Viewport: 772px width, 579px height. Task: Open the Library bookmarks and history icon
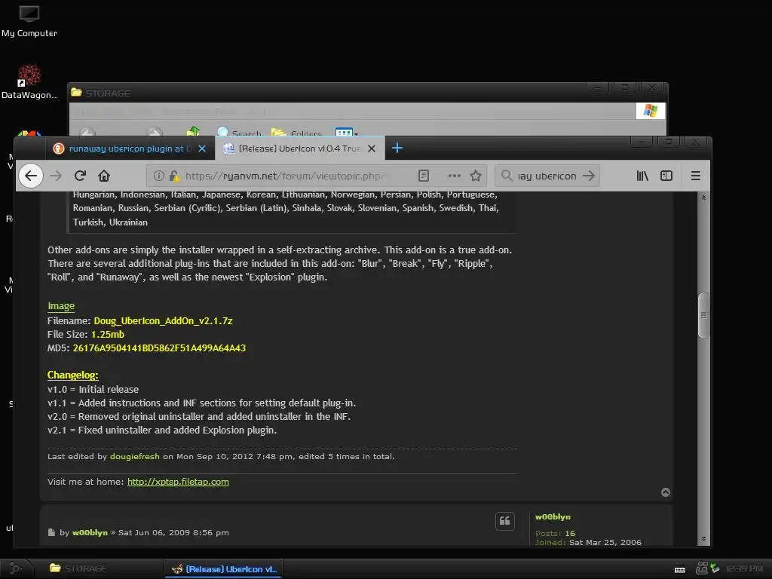point(642,176)
